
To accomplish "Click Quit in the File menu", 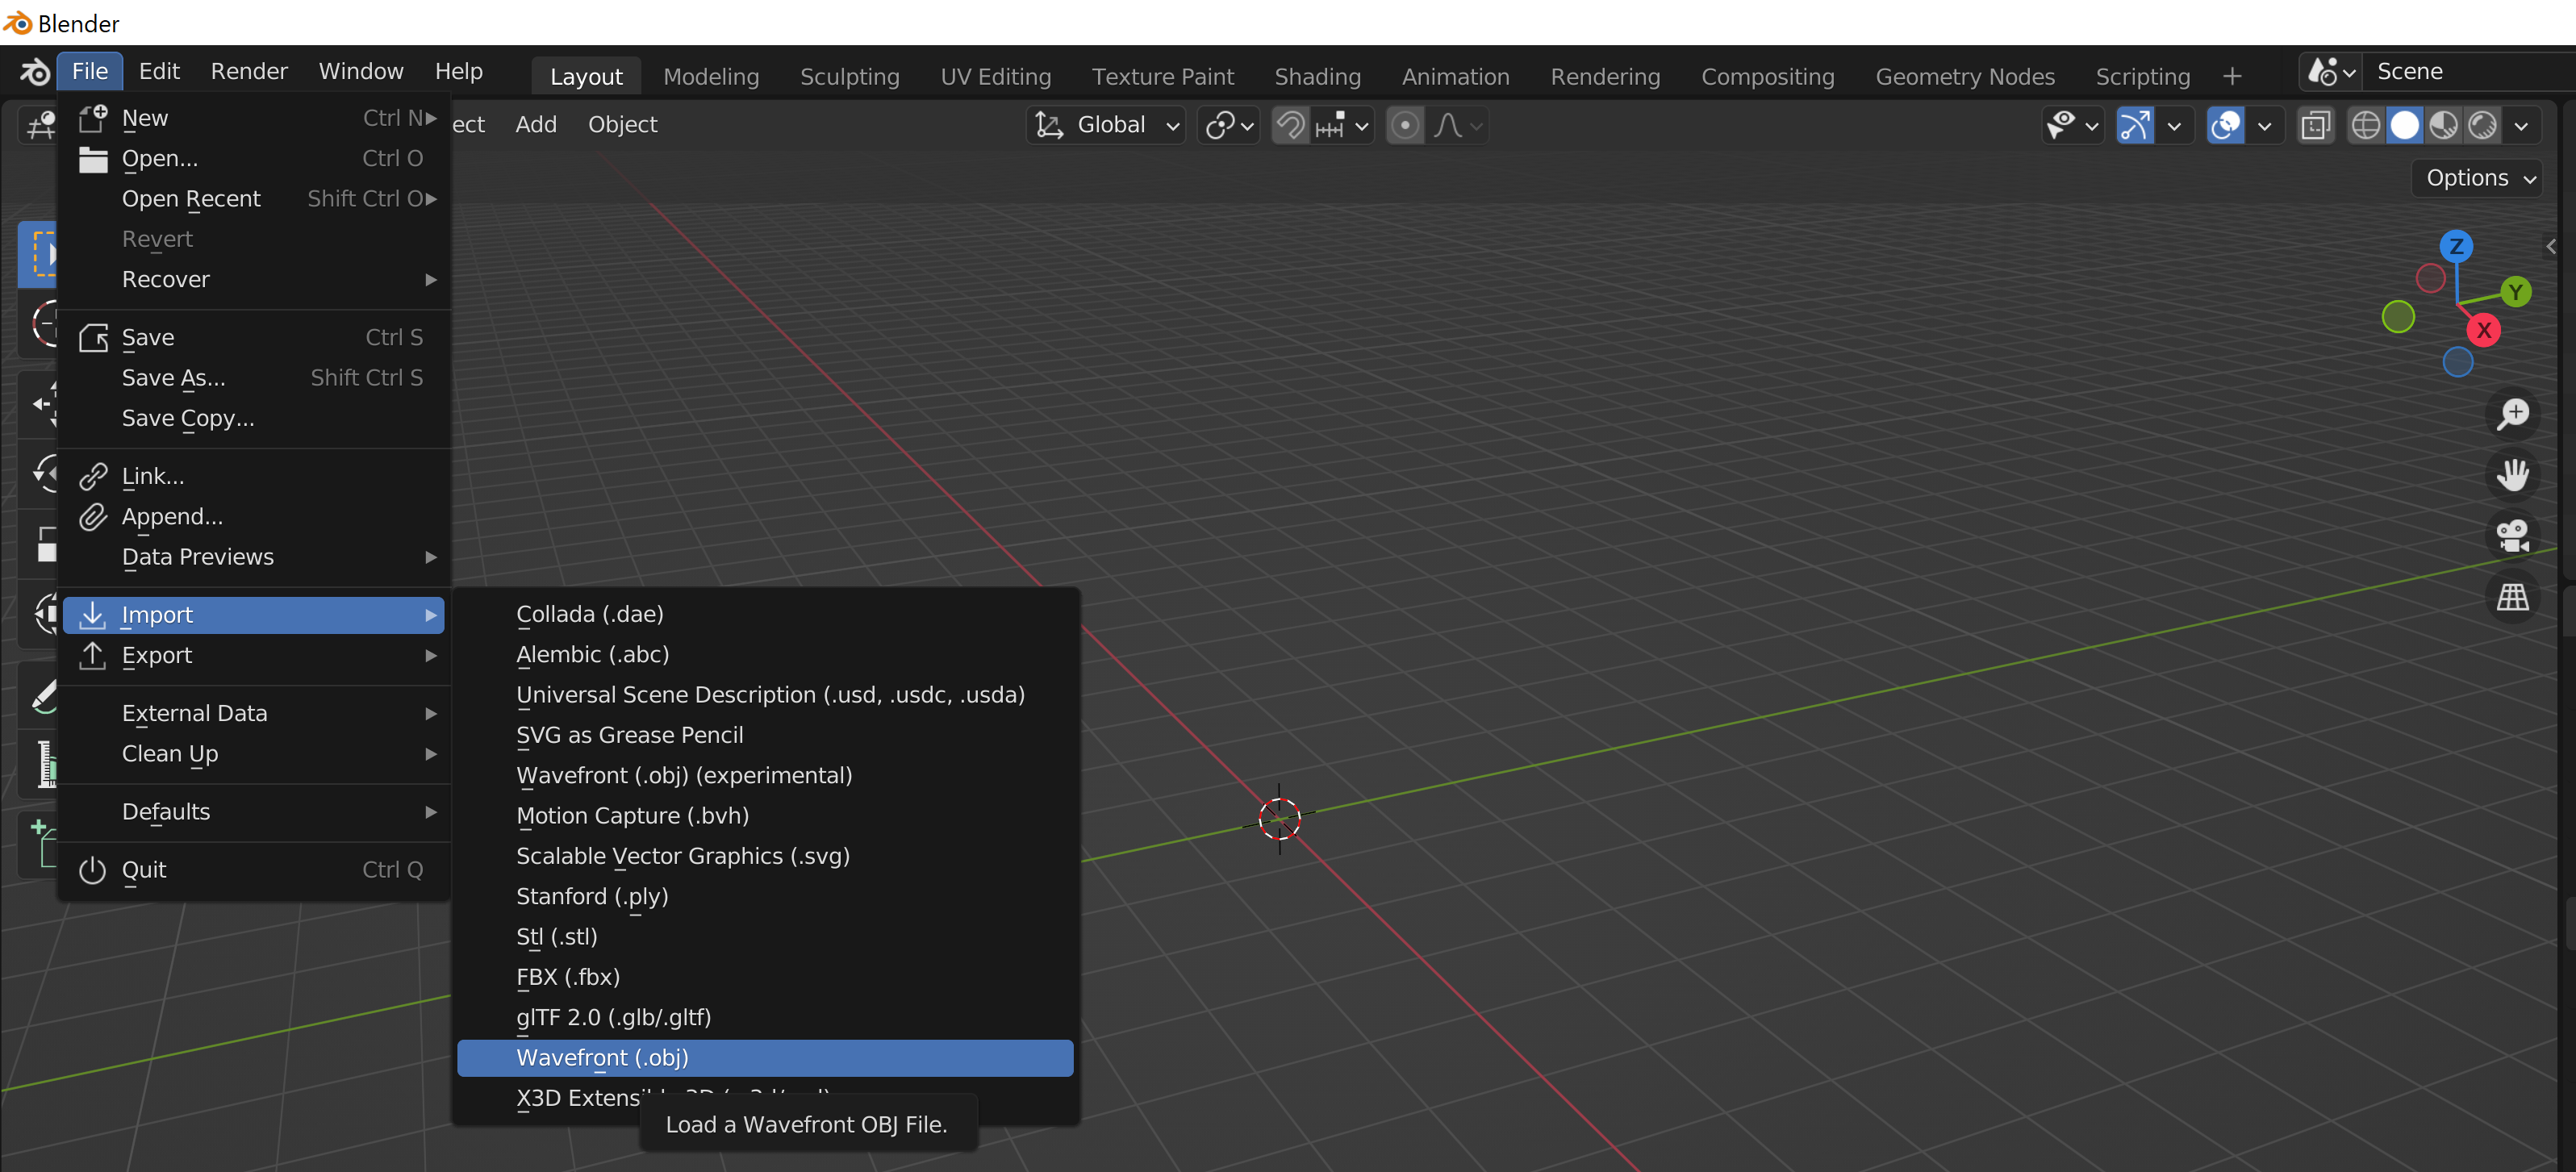I will pos(144,869).
